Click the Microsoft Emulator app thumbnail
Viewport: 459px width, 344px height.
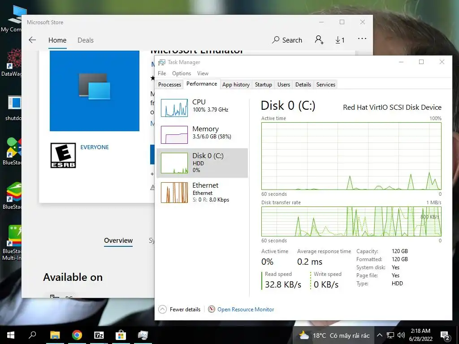click(x=95, y=90)
